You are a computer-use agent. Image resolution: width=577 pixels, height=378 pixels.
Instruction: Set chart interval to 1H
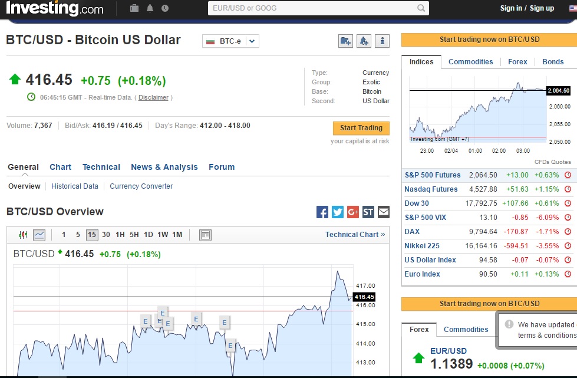click(x=120, y=235)
